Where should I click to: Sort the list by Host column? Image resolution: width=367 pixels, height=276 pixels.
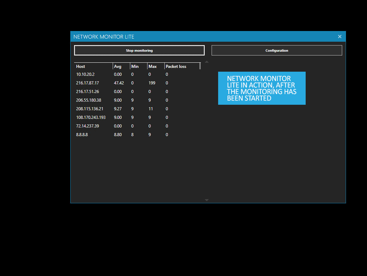tap(92, 66)
